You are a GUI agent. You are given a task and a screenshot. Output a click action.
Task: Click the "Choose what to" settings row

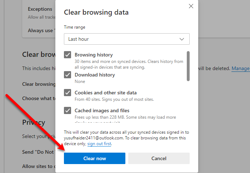pyautogui.click(x=39, y=98)
